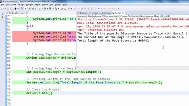Image resolution: width=189 pixels, height=106 pixels.
Task: Click the Save toolbar icon
Action: [8, 9]
